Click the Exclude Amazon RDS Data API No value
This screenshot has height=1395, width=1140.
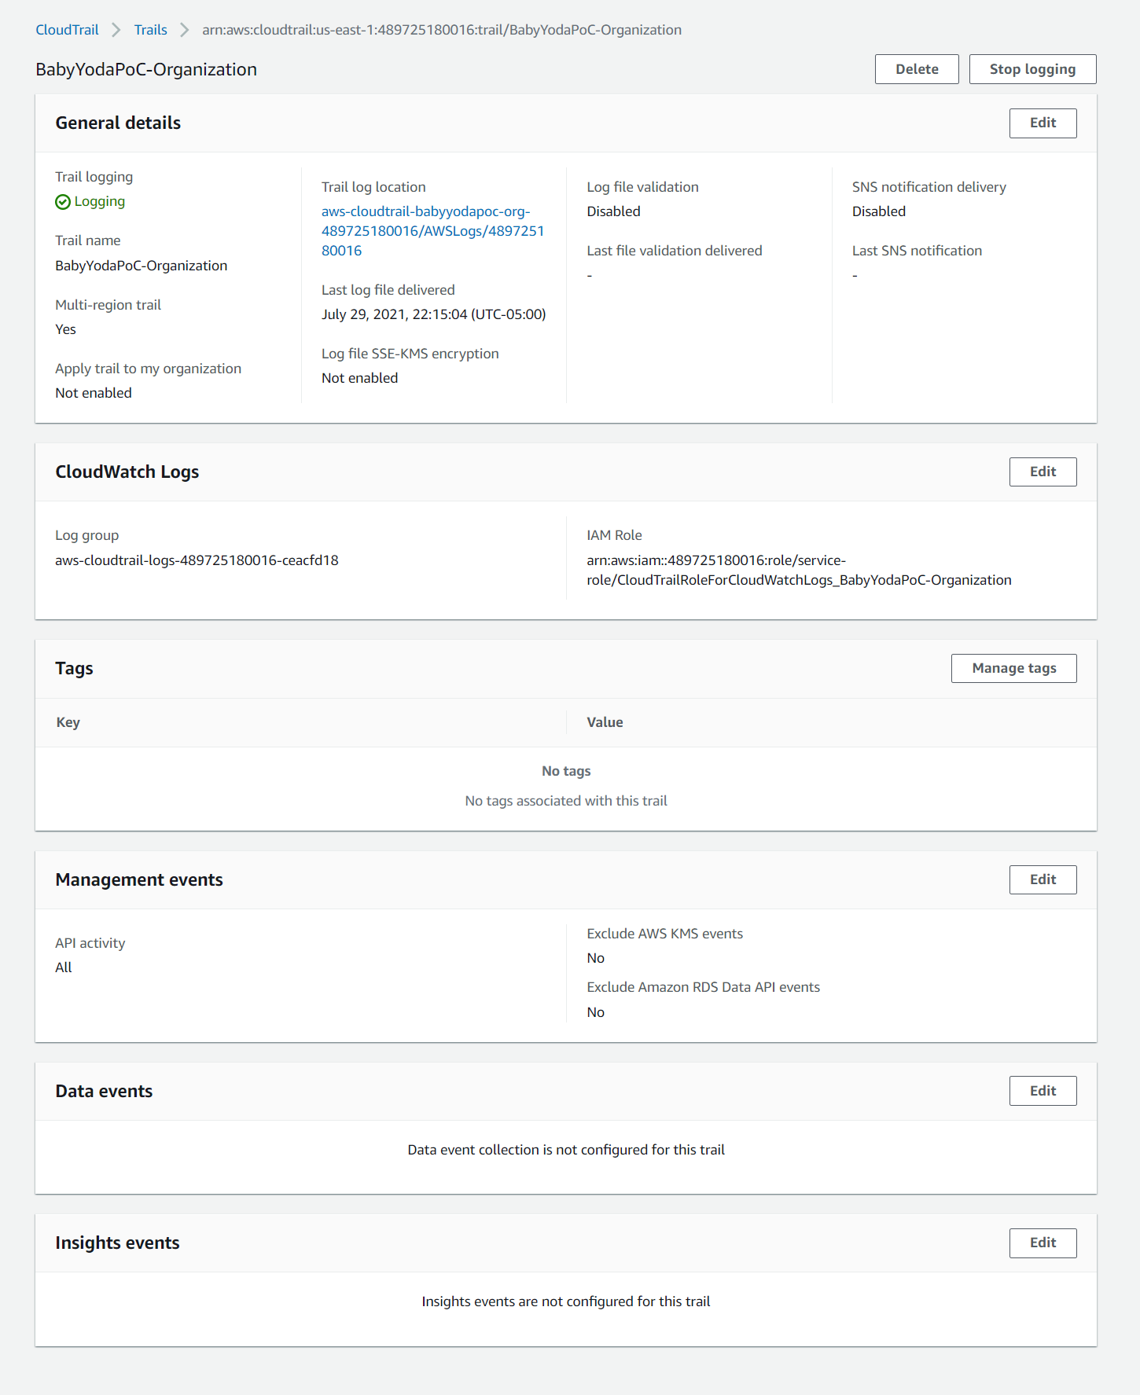pyautogui.click(x=595, y=1012)
